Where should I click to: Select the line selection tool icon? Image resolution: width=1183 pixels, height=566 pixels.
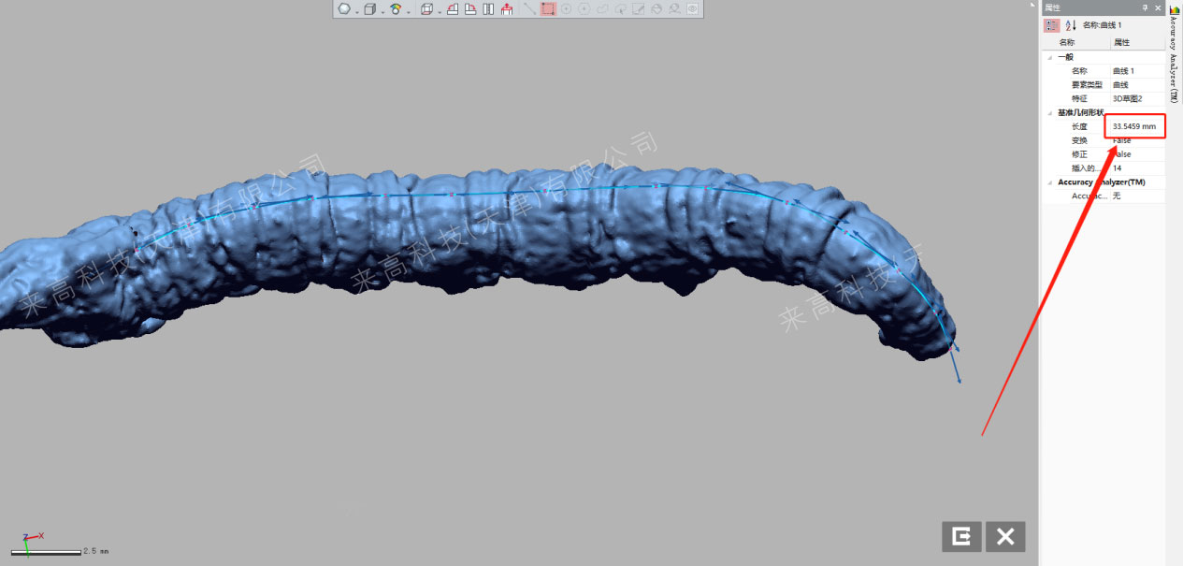(x=530, y=9)
